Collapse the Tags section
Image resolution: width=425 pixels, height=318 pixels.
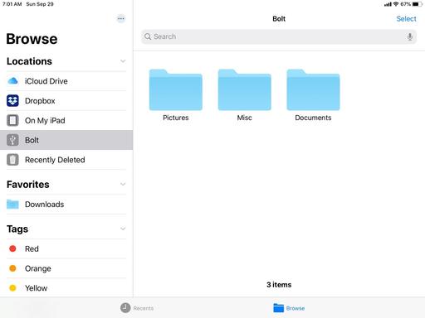pyautogui.click(x=123, y=229)
